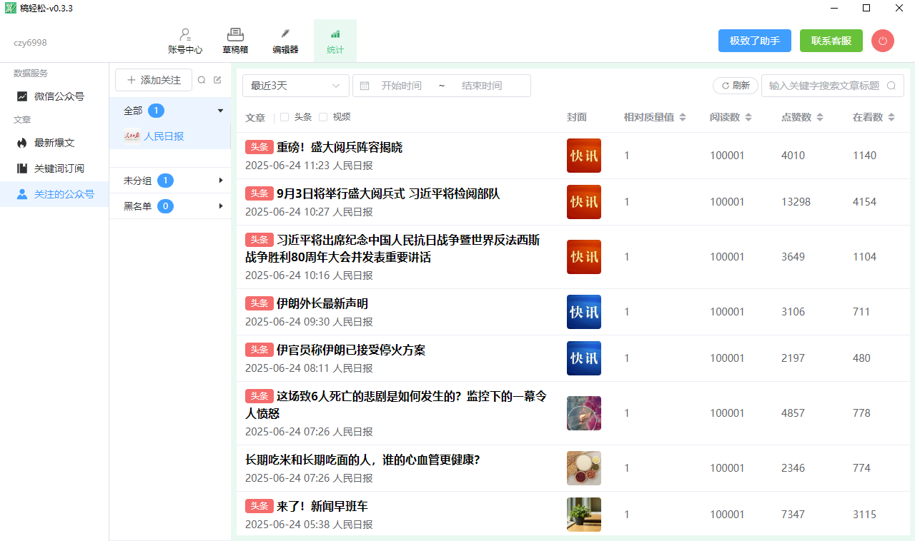This screenshot has width=915, height=541.
Task: Click the blue count badge beside 未分组
Action: [x=165, y=181]
